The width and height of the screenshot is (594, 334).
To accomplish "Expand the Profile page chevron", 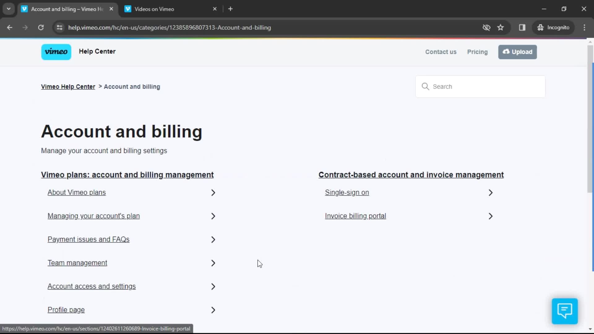I will (213, 310).
